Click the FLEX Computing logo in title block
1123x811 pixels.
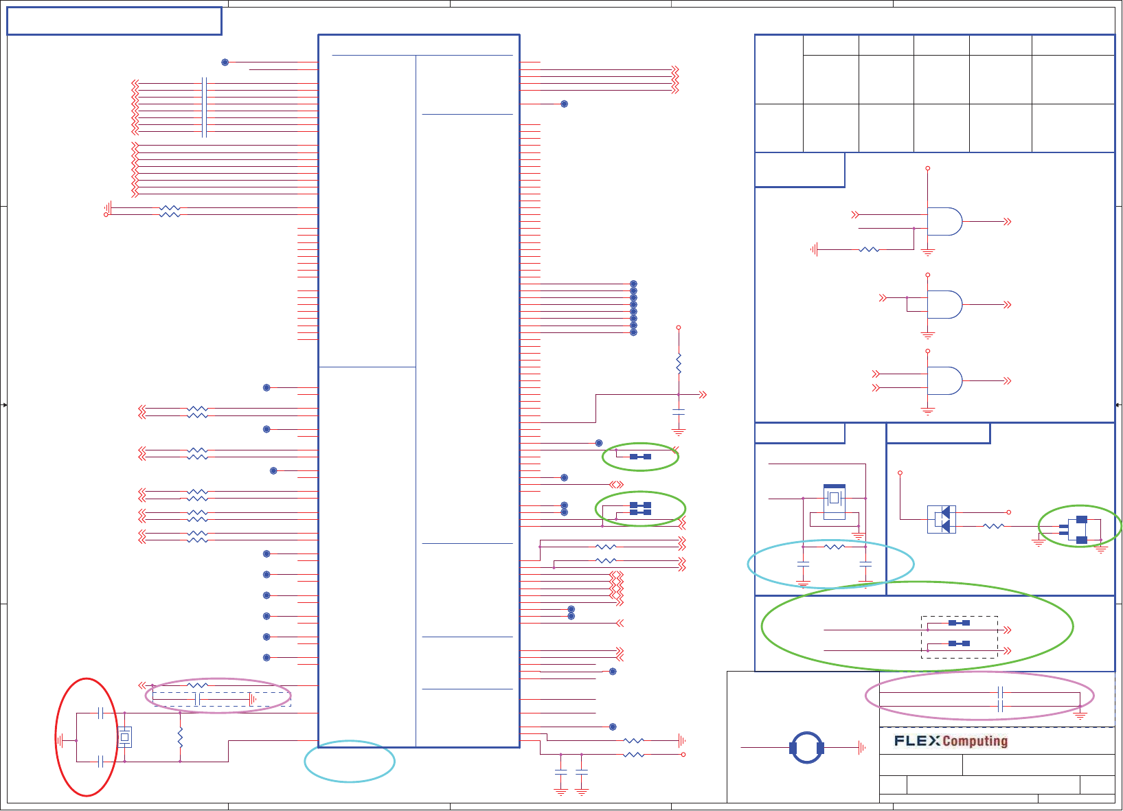951,741
